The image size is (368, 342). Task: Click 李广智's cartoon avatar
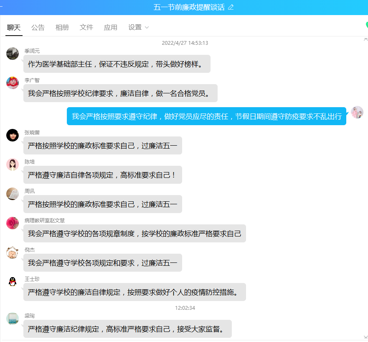13,83
